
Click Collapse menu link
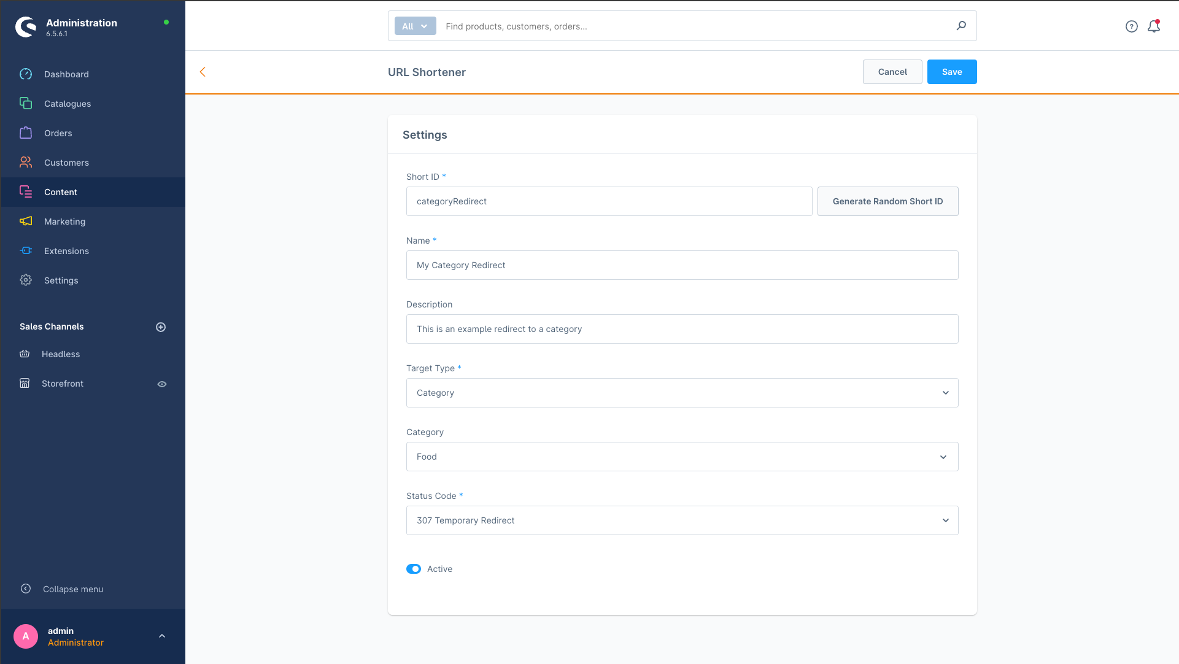click(x=73, y=589)
